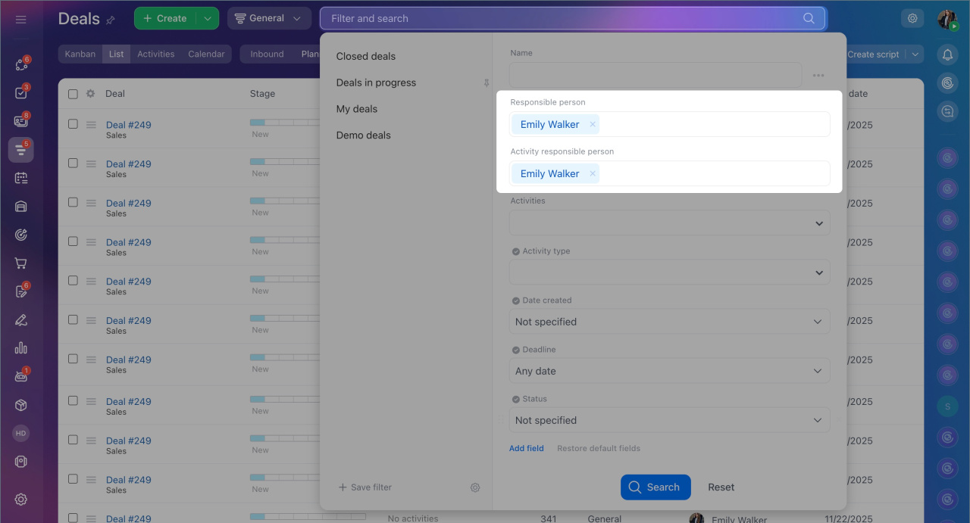Screen dimensions: 970x523
Task: Click the Add field link
Action: (x=526, y=448)
